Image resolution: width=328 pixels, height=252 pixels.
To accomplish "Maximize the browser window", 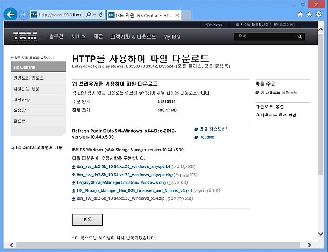I will [x=303, y=5].
